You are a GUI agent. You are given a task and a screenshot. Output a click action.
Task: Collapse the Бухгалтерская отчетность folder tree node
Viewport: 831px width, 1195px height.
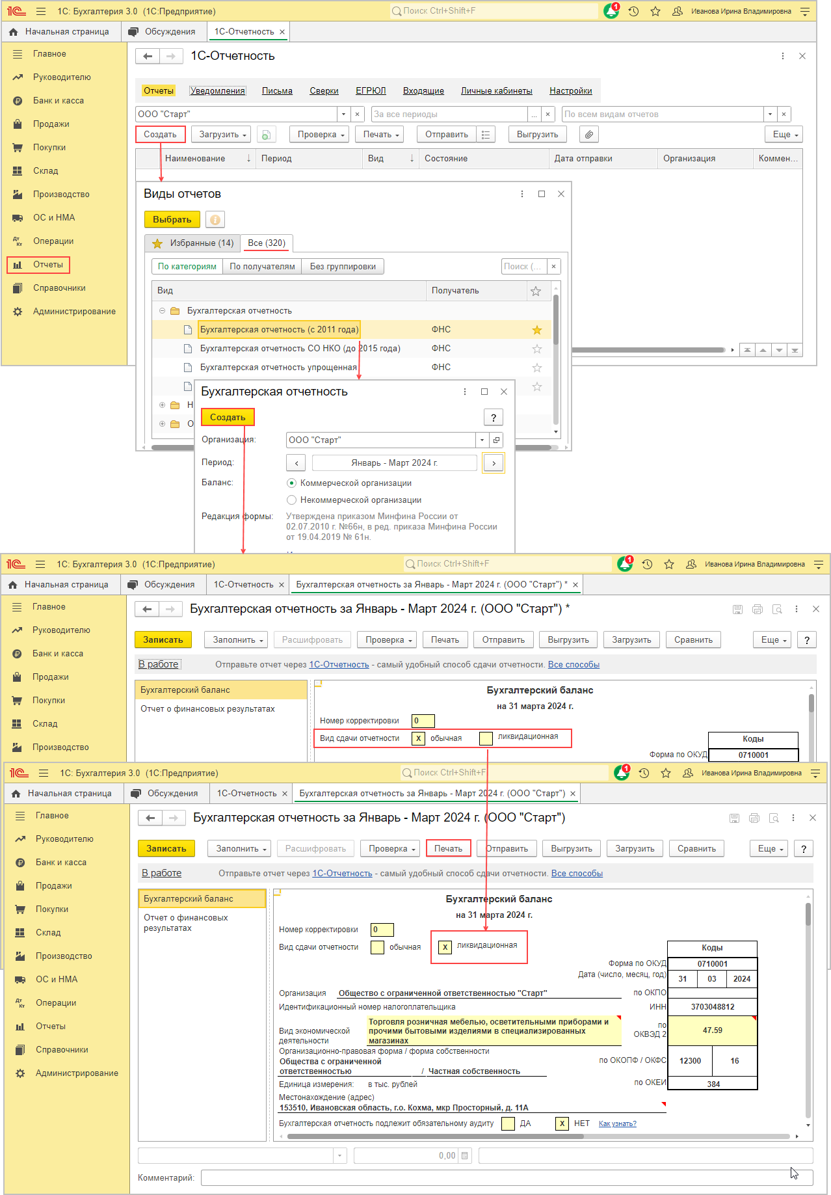coord(162,311)
